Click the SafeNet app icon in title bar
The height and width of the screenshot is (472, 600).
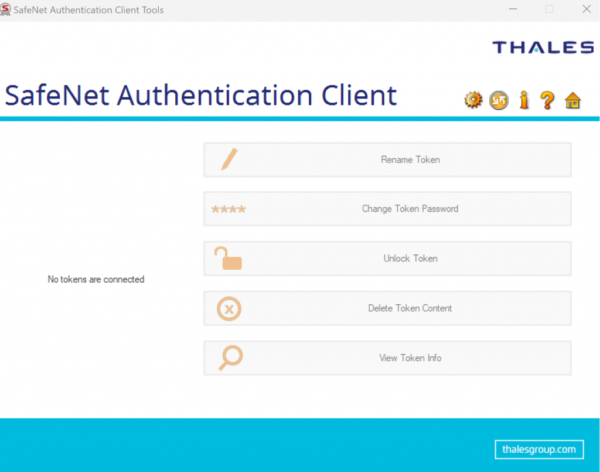click(5, 9)
